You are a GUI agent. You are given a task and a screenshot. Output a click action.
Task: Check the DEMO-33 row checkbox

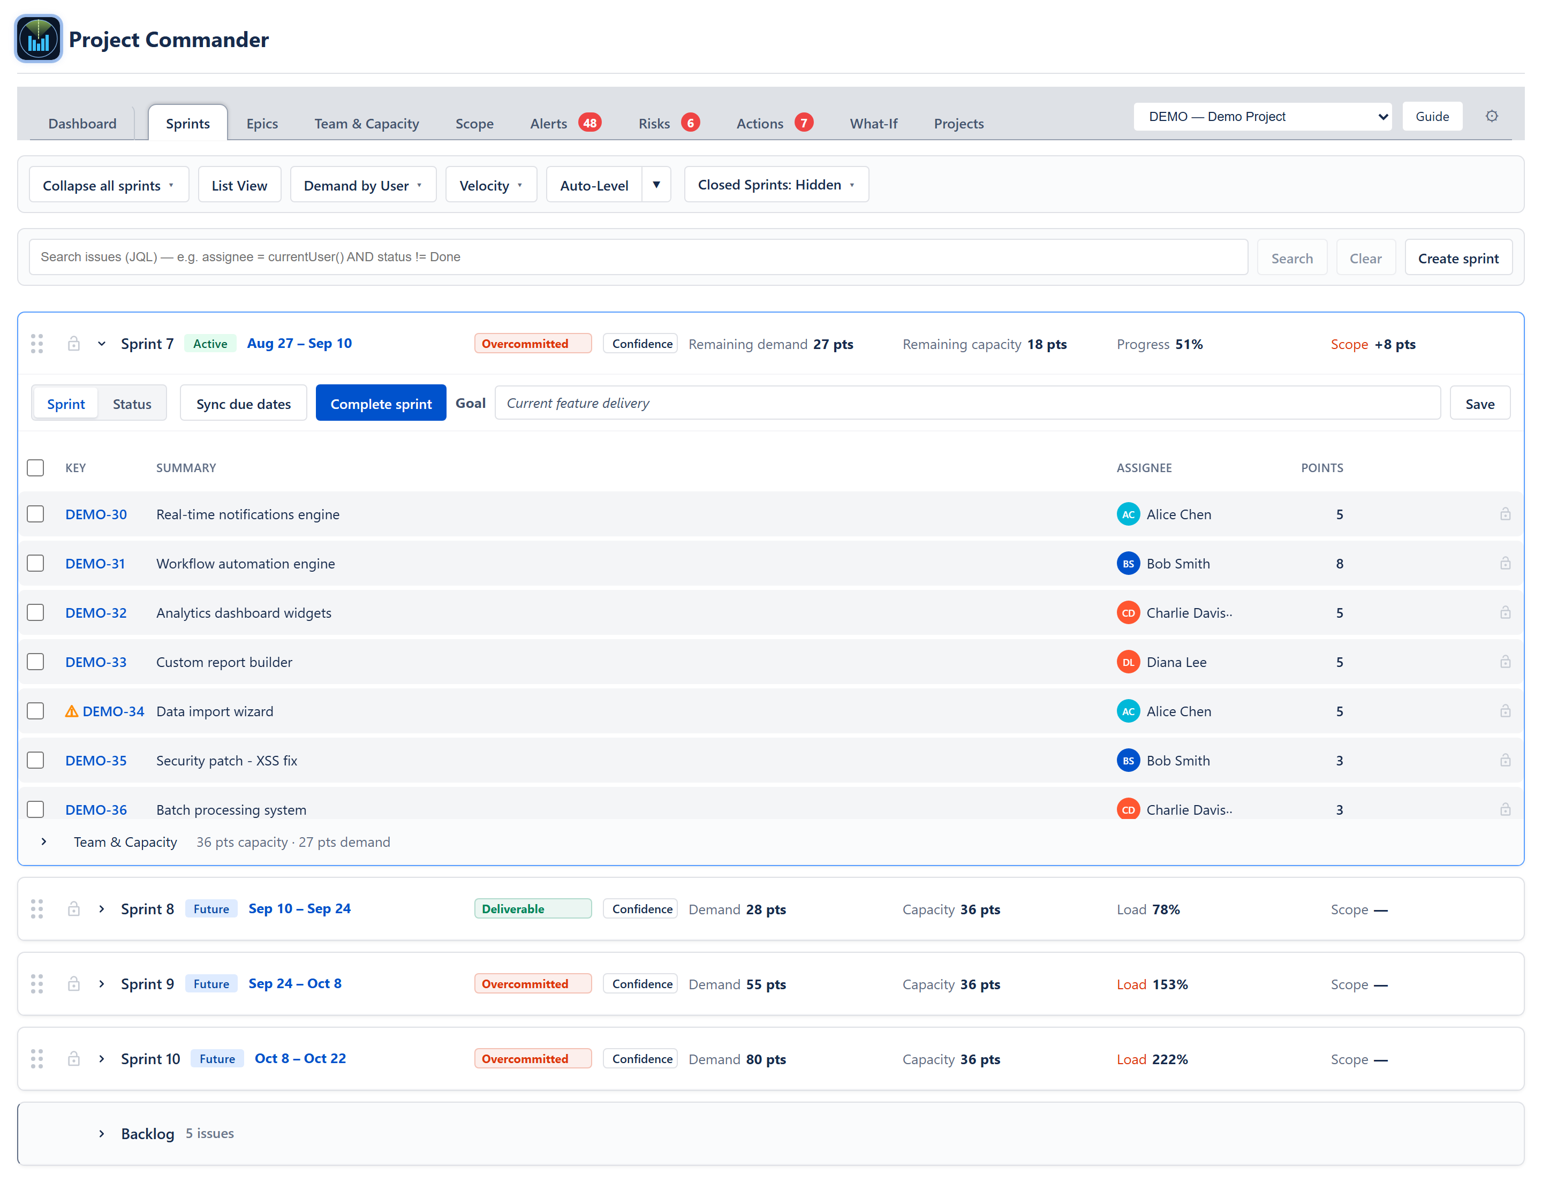tap(35, 662)
